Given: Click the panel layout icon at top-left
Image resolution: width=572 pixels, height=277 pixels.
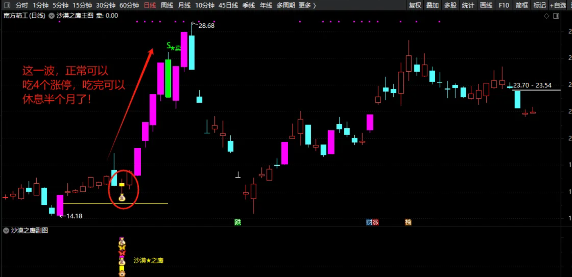Looking at the screenshot, I should (7, 5).
